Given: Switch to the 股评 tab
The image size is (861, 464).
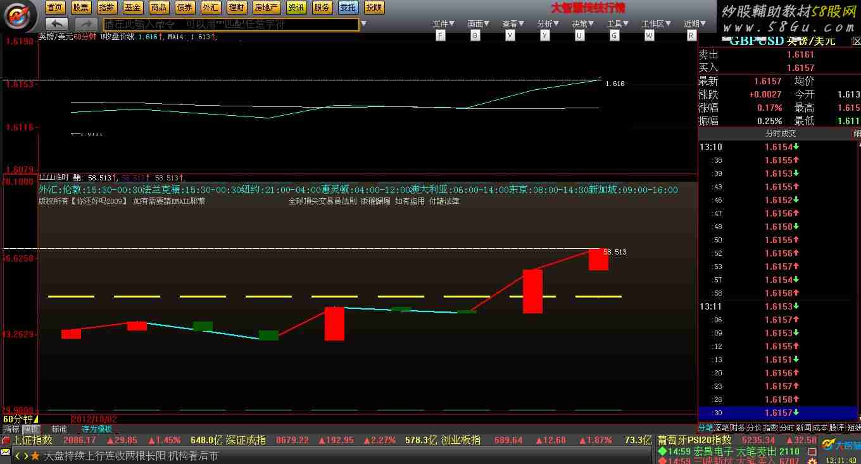Looking at the screenshot, I should pos(836,428).
